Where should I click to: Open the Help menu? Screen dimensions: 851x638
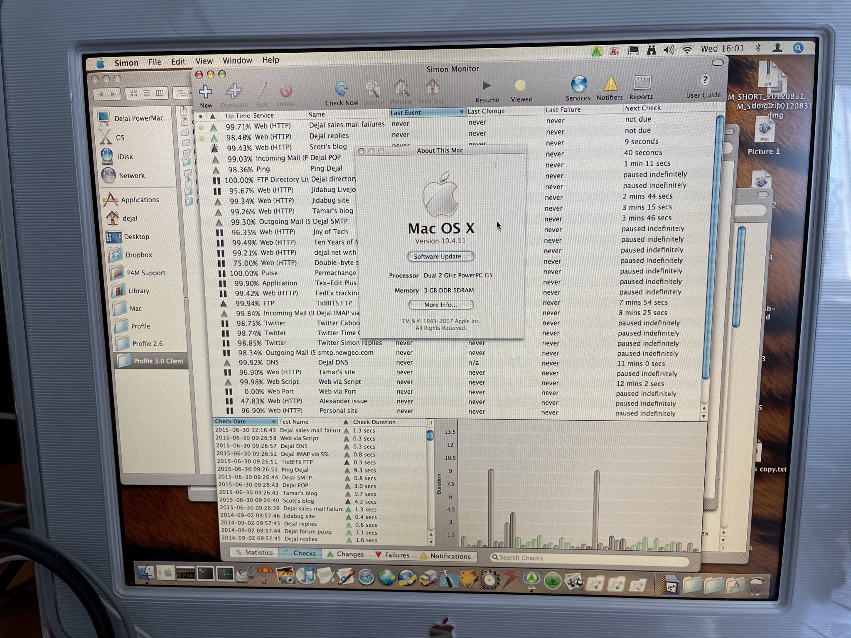pyautogui.click(x=271, y=60)
